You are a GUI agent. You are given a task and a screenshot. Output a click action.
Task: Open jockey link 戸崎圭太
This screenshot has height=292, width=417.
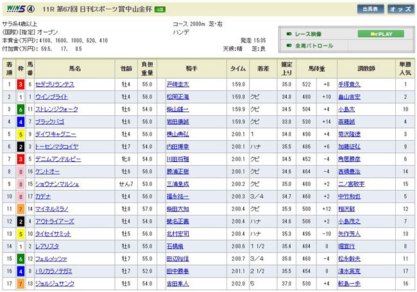[177, 84]
